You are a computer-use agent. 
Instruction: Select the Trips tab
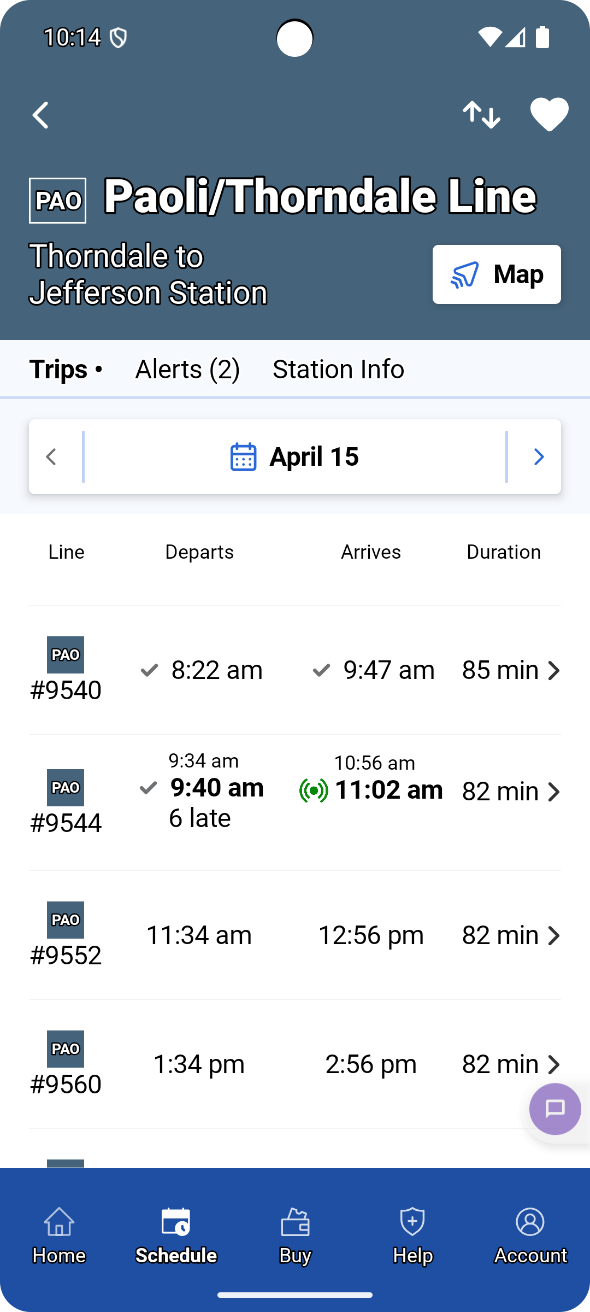(x=58, y=370)
